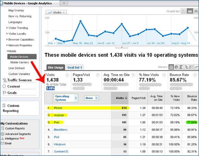Open the iPad operating system link
Screen dimensions: 199x156
[x=57, y=122]
